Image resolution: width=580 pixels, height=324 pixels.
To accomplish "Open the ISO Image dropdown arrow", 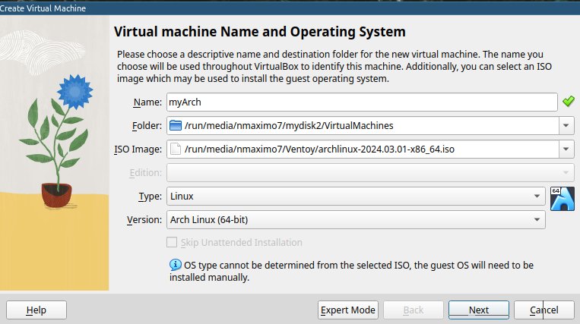I will click(x=566, y=149).
